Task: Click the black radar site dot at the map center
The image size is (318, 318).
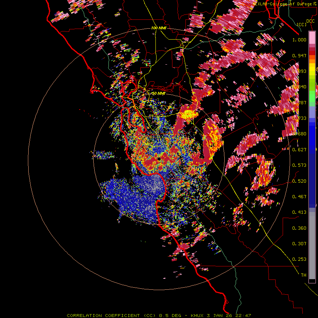Action: (159, 159)
